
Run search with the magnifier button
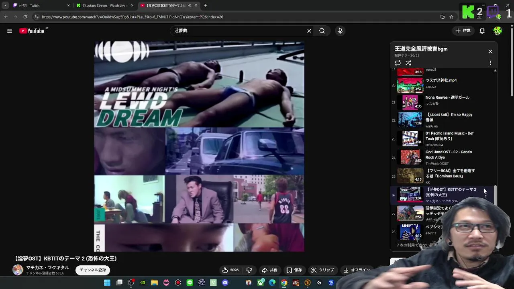322,31
